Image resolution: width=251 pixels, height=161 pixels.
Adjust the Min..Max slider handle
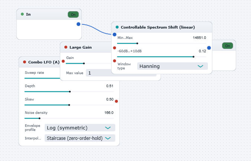(137, 43)
